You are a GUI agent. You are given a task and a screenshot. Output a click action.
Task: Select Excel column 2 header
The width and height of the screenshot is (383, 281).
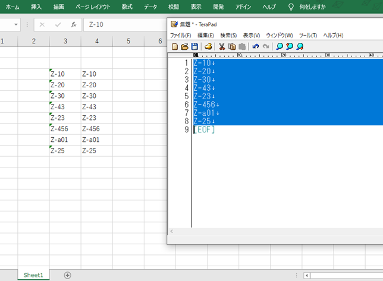[33, 41]
